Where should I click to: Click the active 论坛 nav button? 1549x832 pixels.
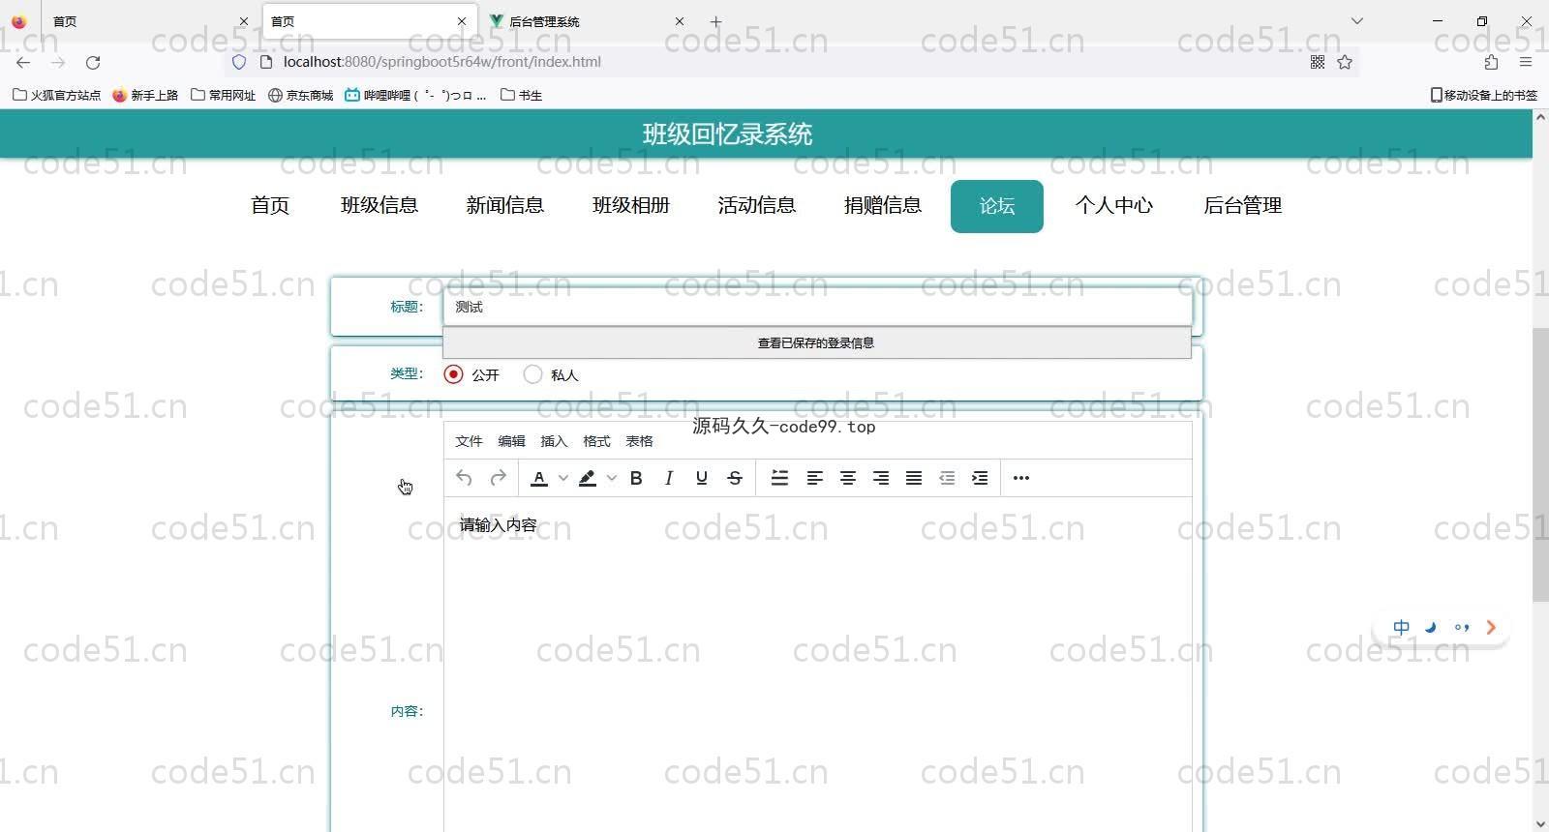pos(997,206)
